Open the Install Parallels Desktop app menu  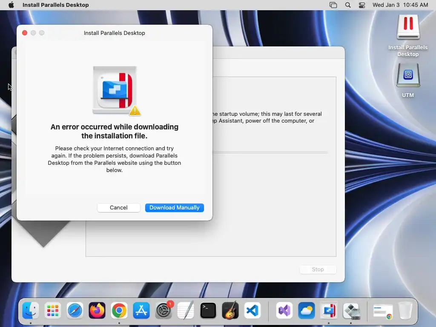(56, 5)
